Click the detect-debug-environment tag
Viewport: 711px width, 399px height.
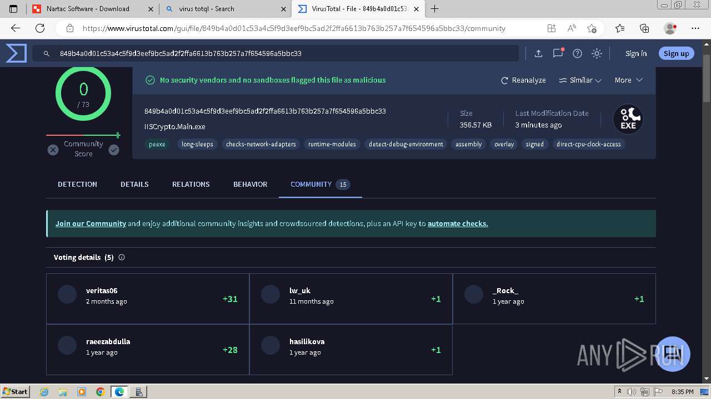[x=406, y=144]
